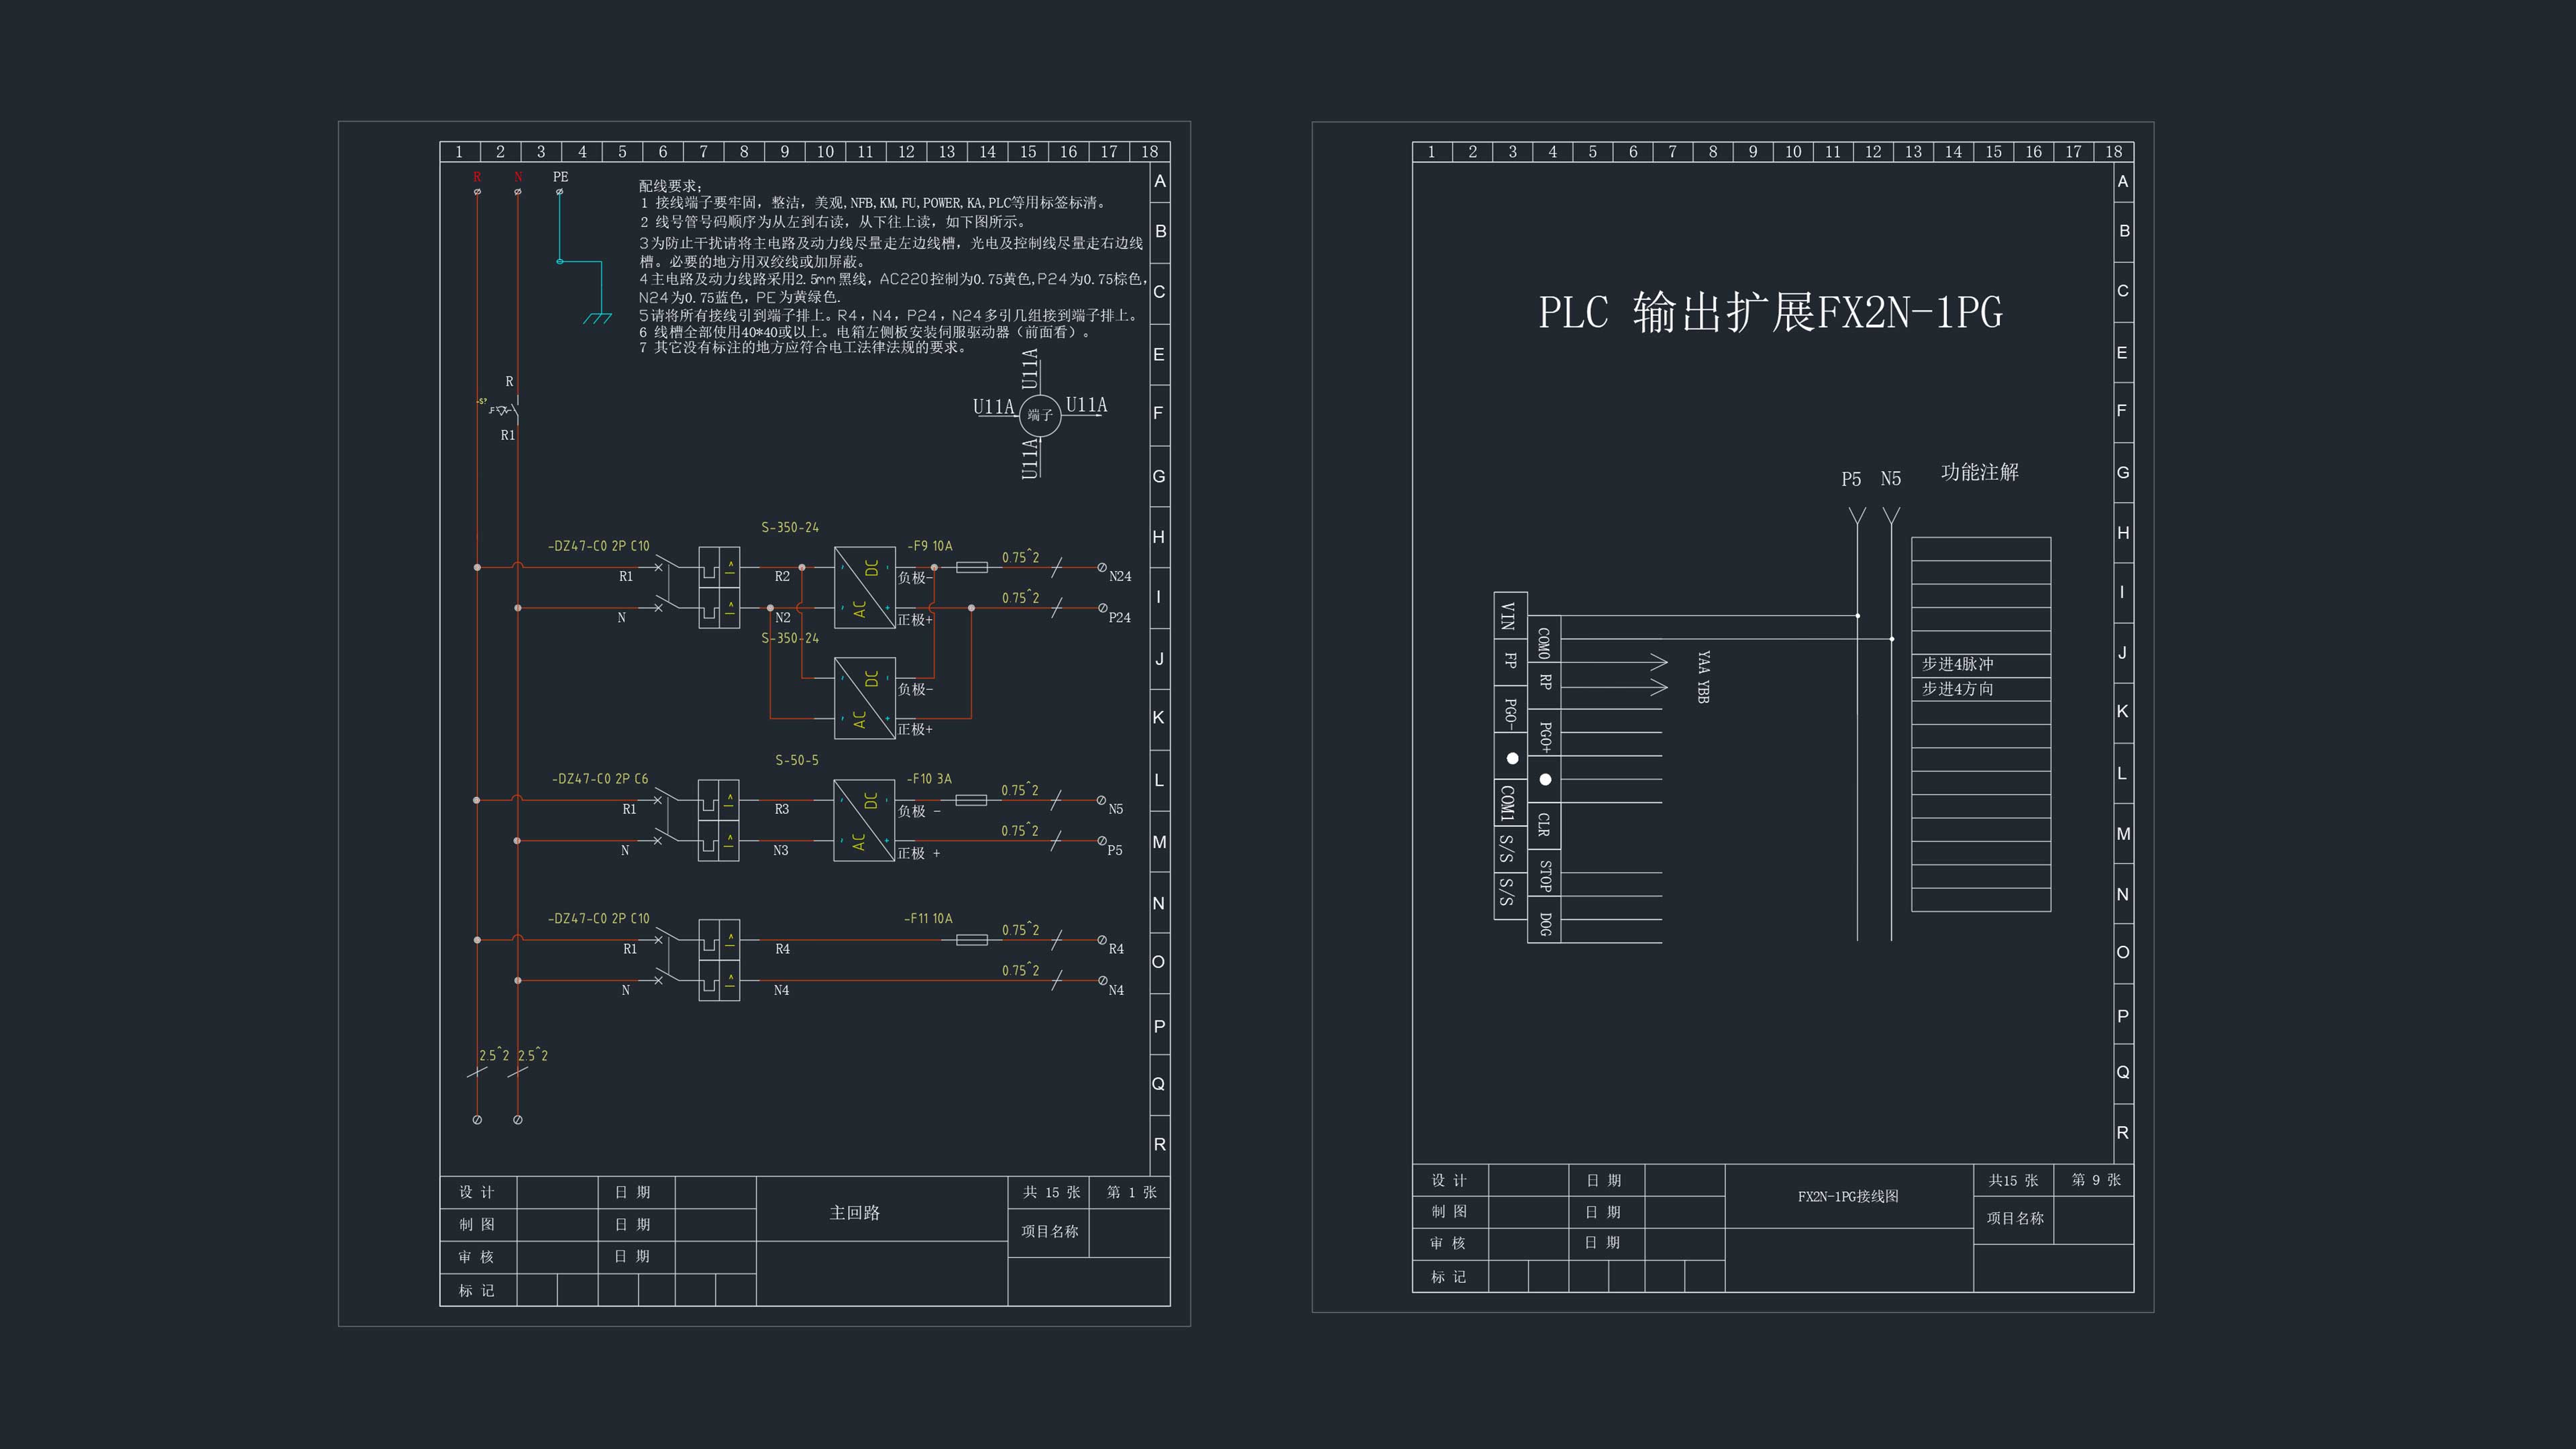Click '第 1 张' sheet number
The width and height of the screenshot is (2576, 1449).
click(1131, 1193)
